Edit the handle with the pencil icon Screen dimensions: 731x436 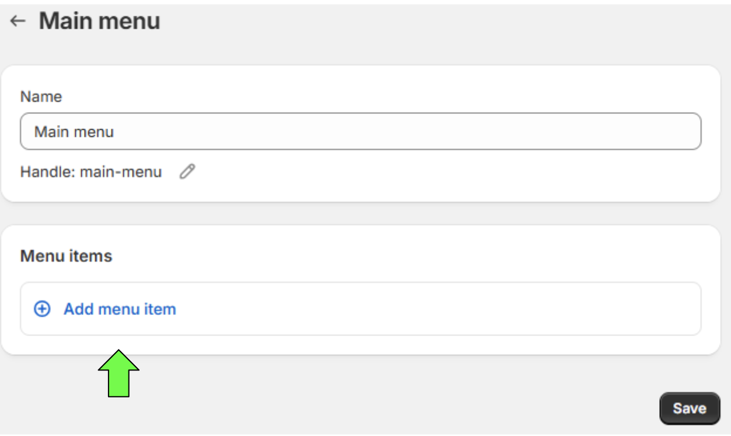click(187, 172)
